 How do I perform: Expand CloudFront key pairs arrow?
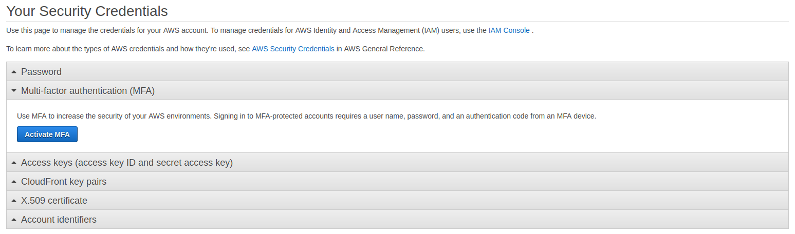[x=14, y=182]
